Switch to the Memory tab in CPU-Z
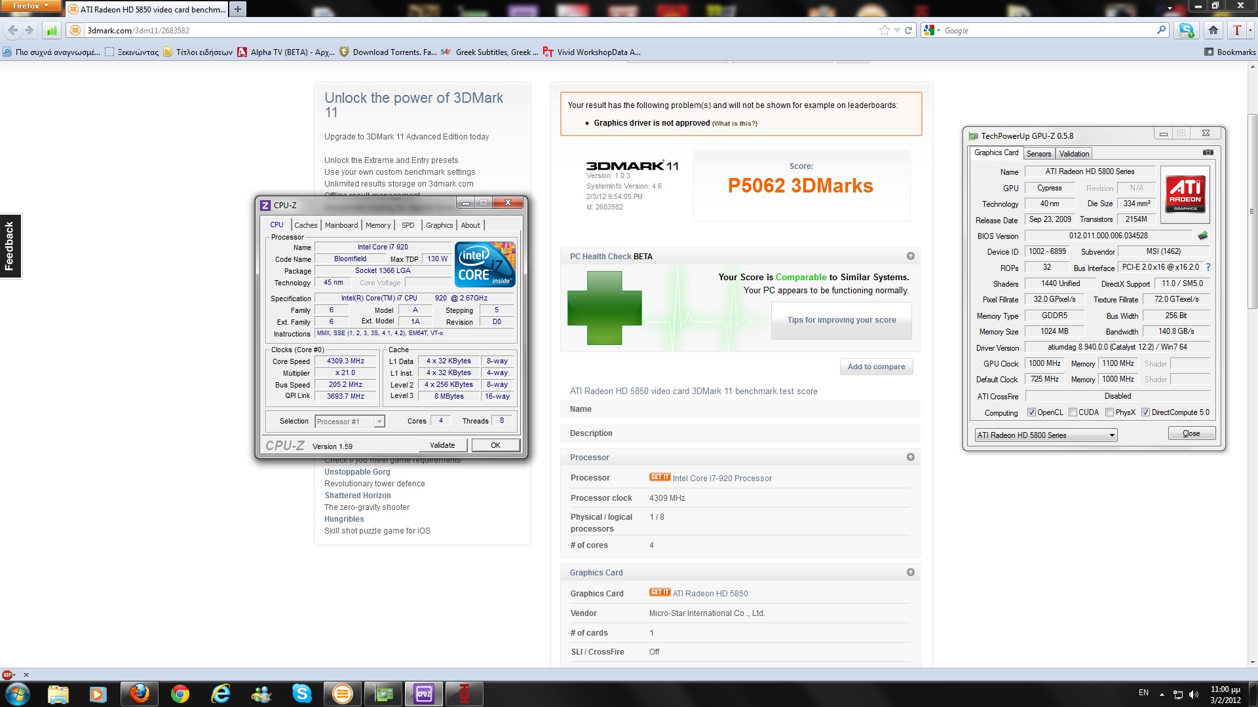1258x707 pixels. [x=378, y=225]
